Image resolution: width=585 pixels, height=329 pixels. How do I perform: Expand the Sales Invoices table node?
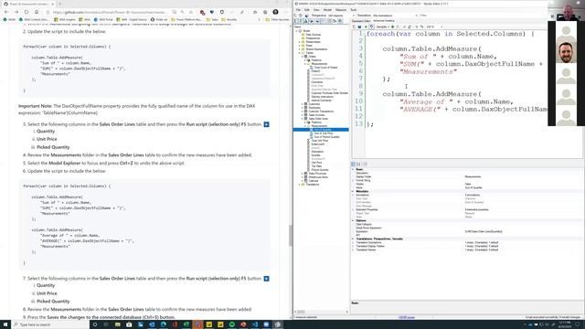[303, 115]
